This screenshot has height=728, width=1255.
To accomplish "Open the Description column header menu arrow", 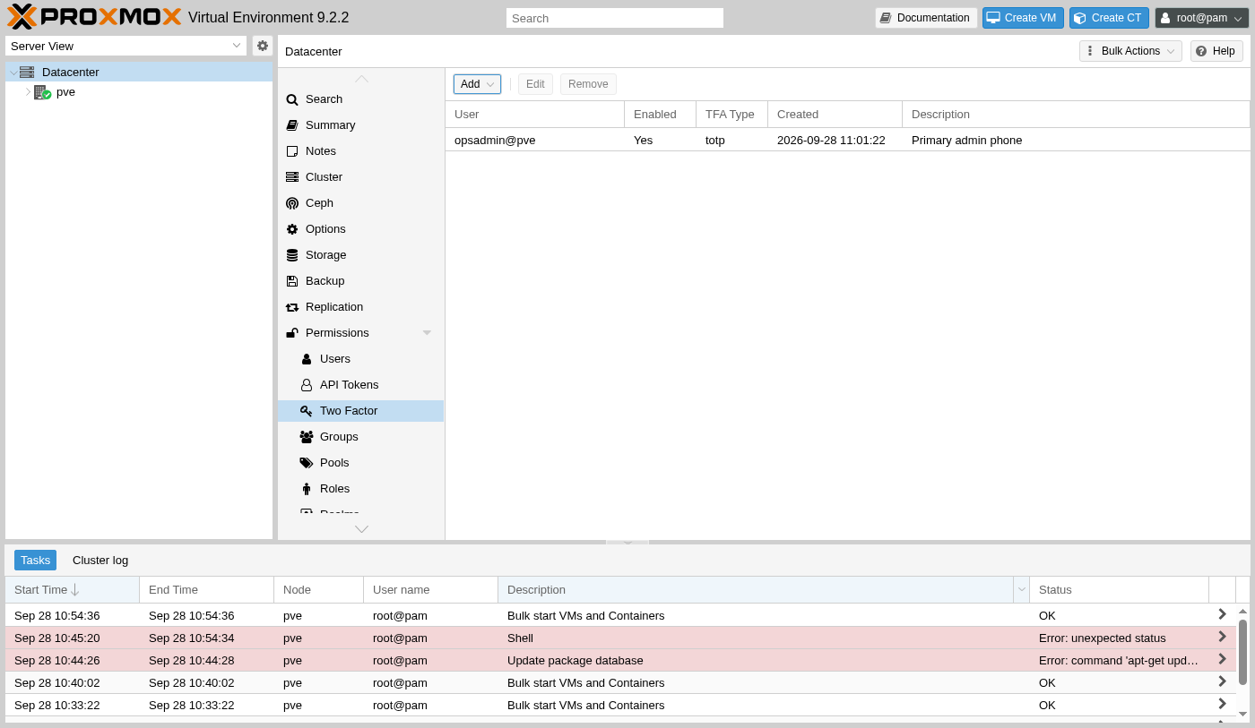I will pyautogui.click(x=1021, y=589).
